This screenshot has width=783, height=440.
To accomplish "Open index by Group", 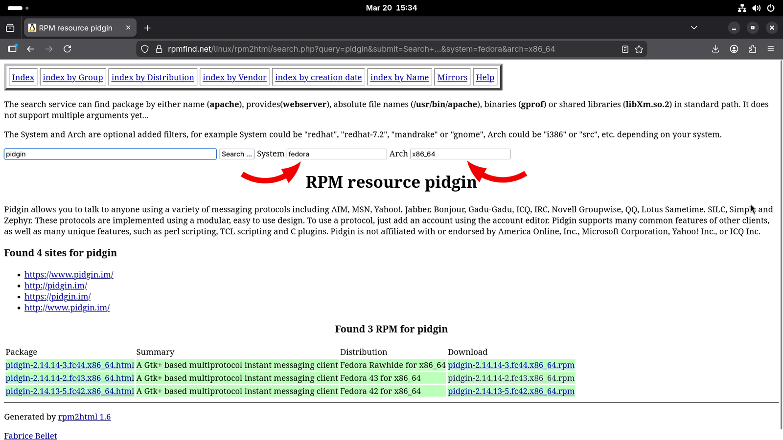I will click(73, 77).
